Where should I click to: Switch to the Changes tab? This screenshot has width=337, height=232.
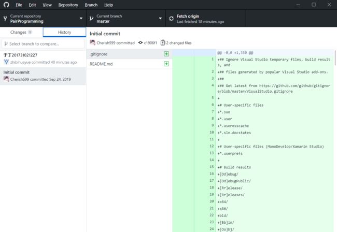pyautogui.click(x=21, y=32)
